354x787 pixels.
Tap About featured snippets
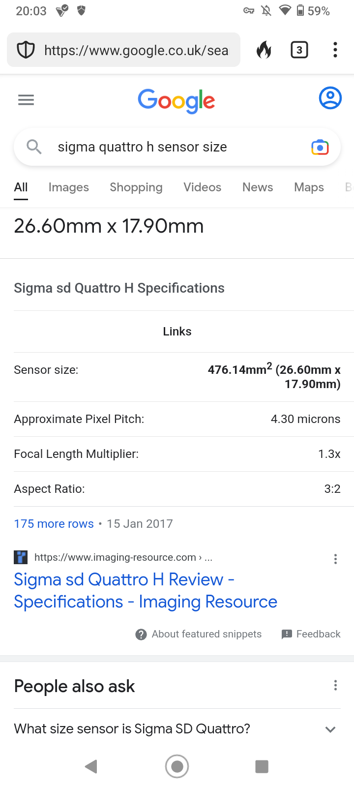[x=199, y=634]
